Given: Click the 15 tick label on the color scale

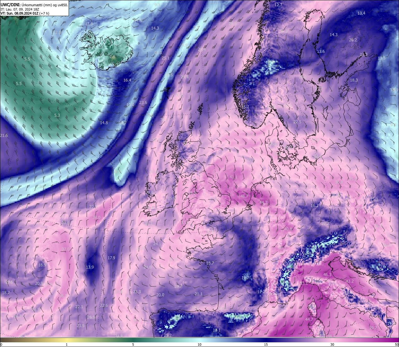Looking at the screenshot, I should (266, 345).
